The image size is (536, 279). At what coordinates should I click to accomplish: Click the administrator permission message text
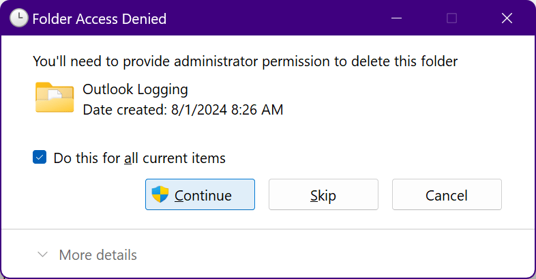tap(245, 61)
